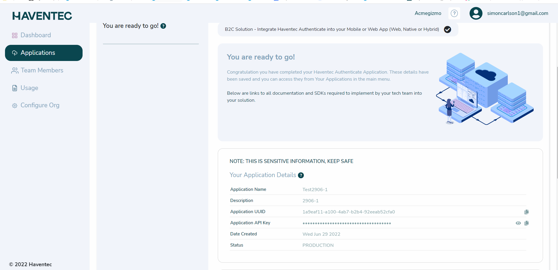Click the Application UUID value text
558x270 pixels.
(x=349, y=212)
